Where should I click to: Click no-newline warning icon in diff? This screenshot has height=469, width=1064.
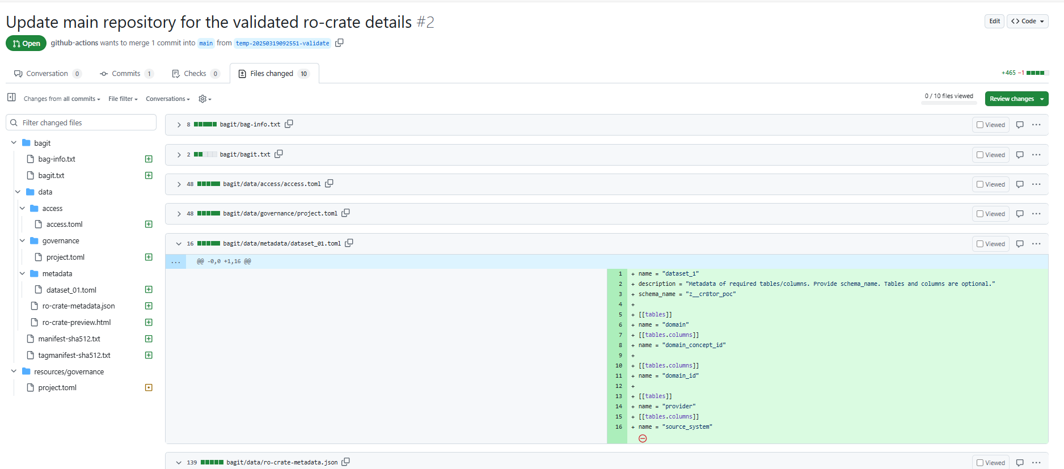(x=643, y=438)
